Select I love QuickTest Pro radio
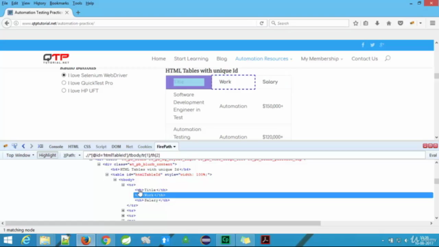439x247 pixels. 64,83
